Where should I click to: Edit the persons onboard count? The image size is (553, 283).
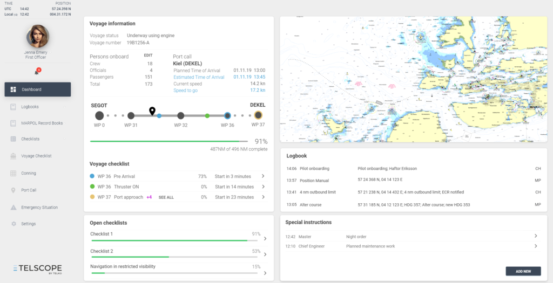point(148,56)
